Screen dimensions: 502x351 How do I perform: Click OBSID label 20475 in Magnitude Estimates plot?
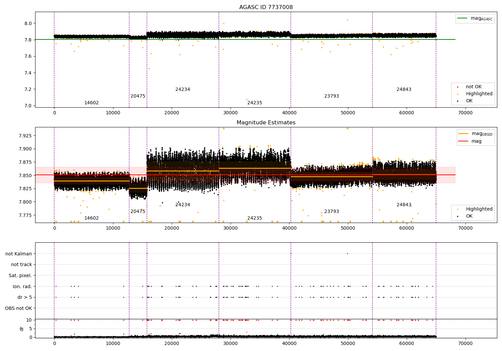138,212
